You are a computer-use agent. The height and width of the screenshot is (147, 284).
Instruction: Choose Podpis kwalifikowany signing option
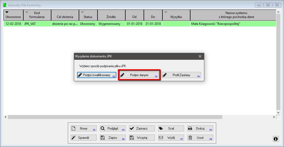[x=96, y=75]
